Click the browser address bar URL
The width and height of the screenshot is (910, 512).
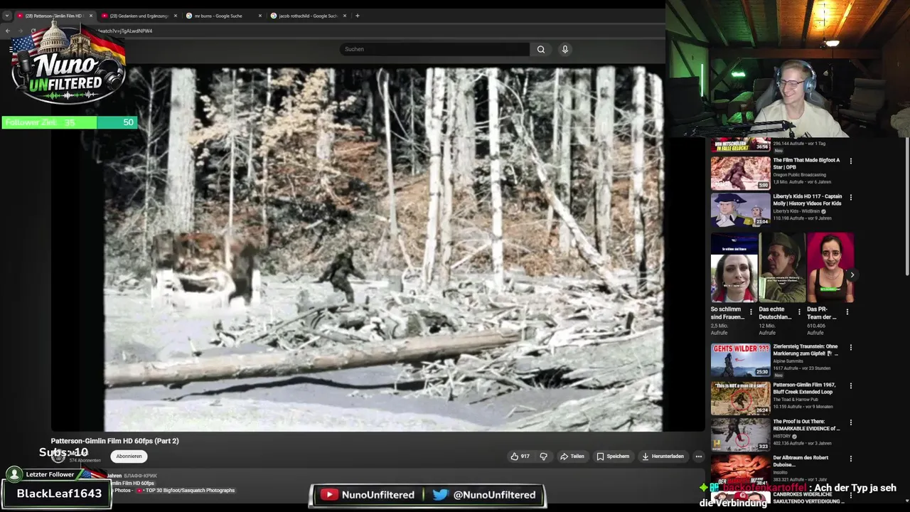(x=124, y=31)
